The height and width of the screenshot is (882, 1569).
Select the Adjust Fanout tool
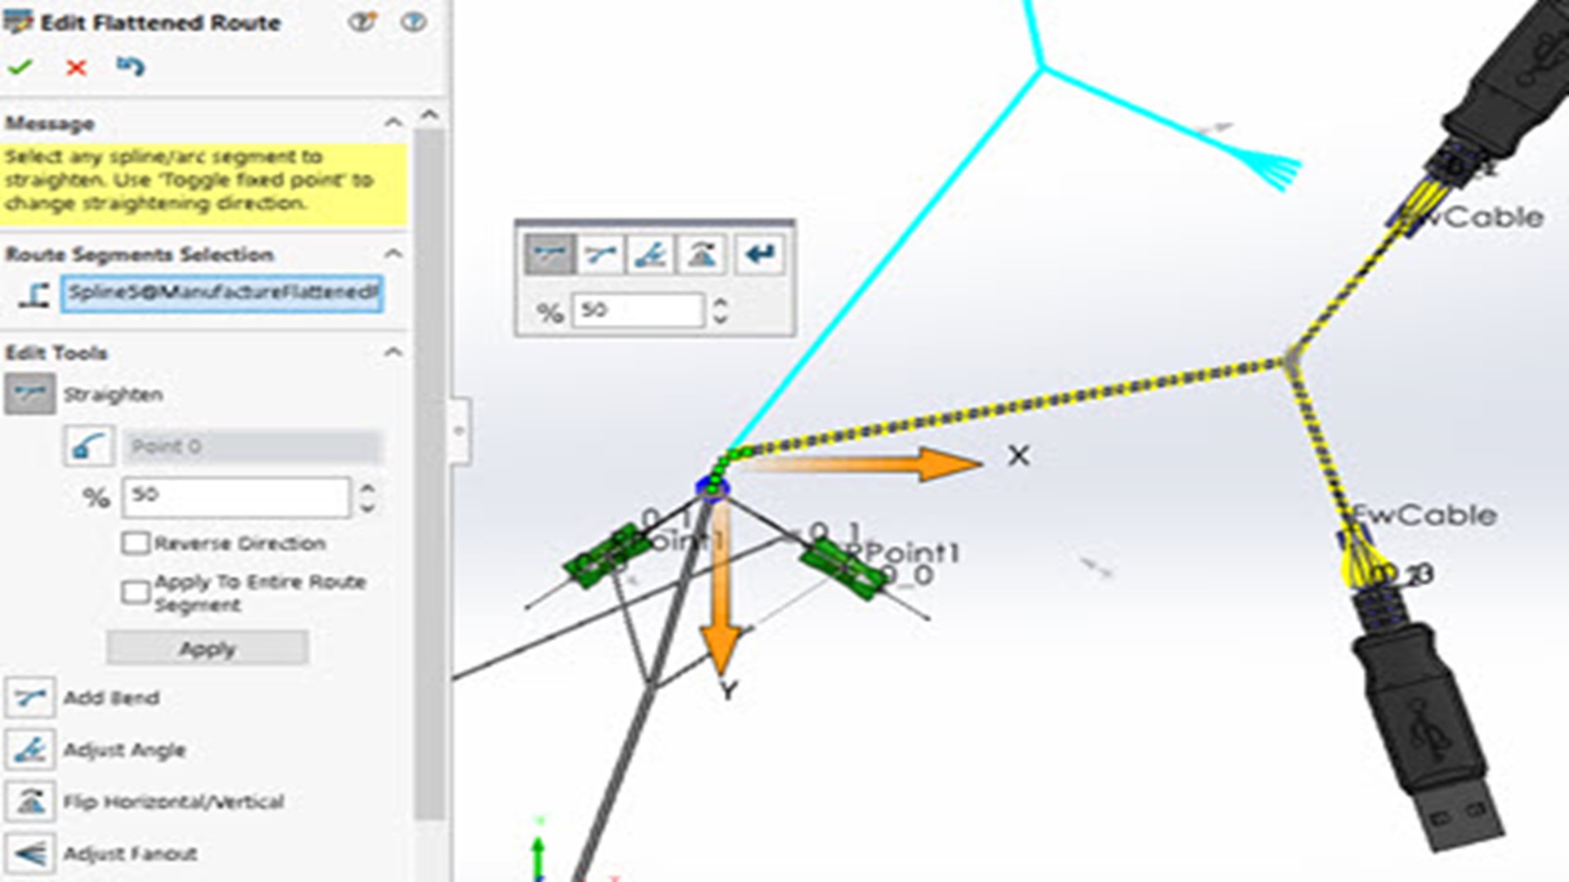(30, 853)
